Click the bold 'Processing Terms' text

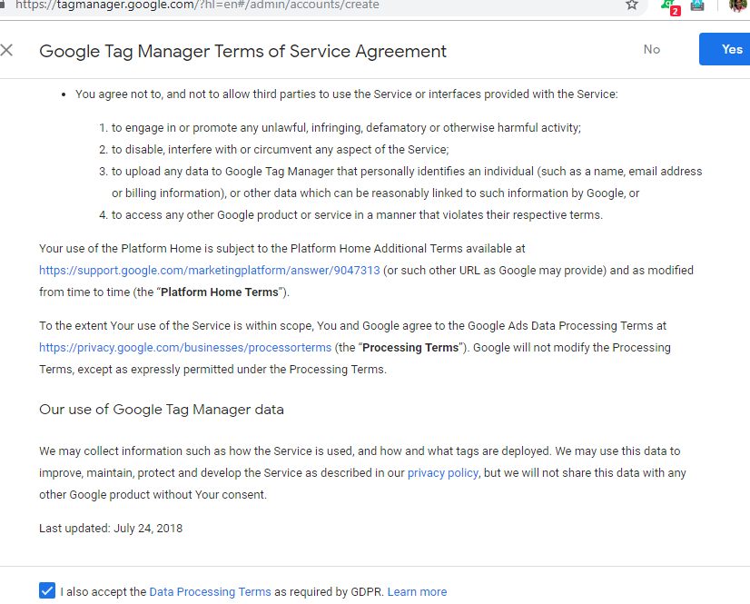click(x=410, y=348)
